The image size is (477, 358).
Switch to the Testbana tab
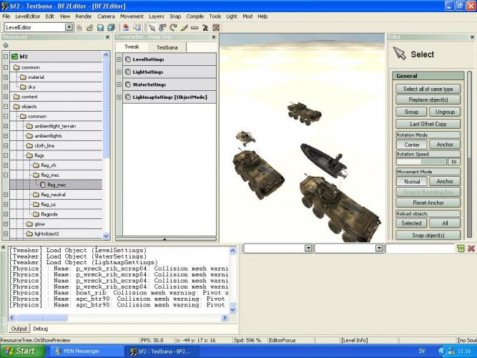tap(167, 47)
